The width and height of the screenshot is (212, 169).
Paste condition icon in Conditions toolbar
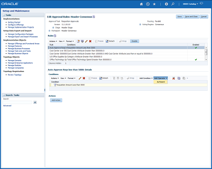(184, 78)
